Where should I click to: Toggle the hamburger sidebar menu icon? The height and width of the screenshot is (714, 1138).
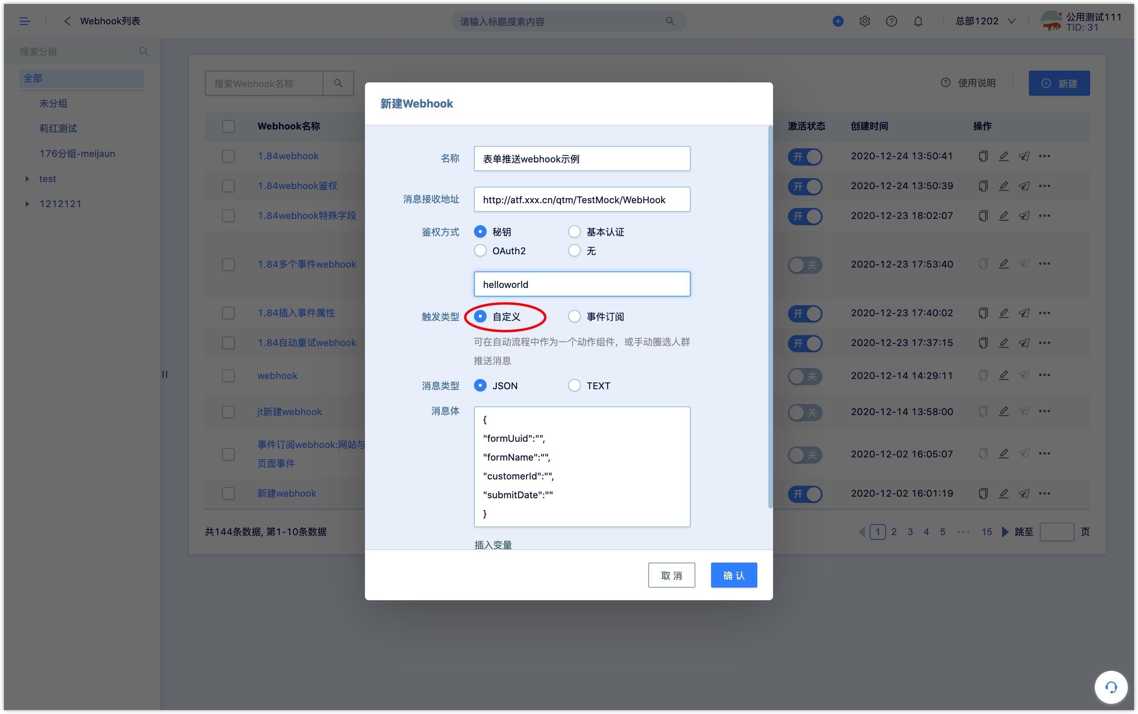point(25,21)
